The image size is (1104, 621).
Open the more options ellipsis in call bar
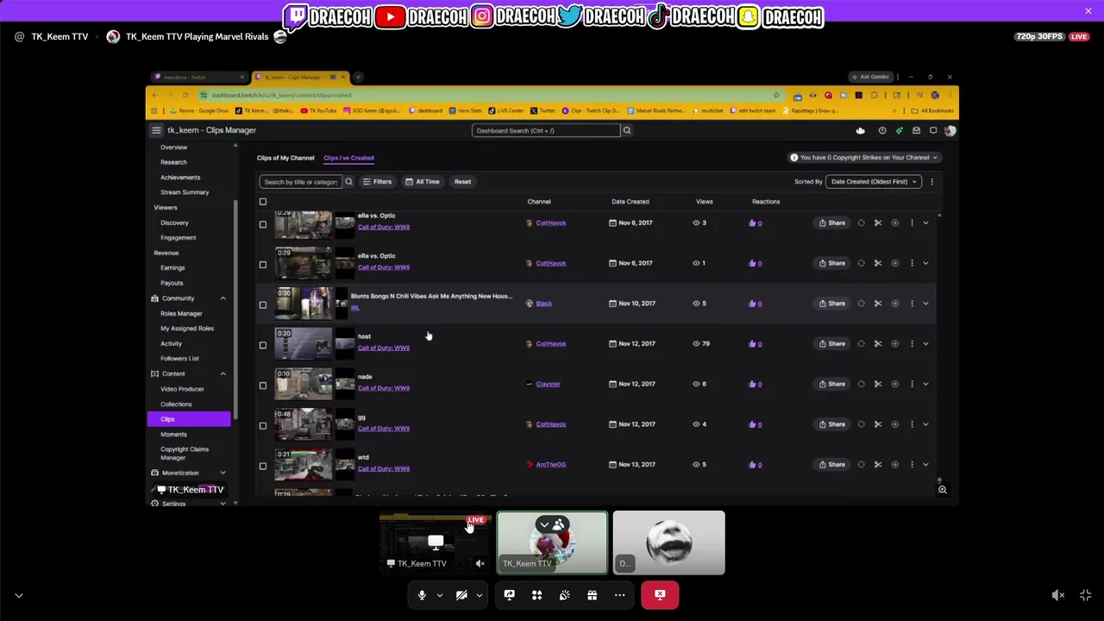[x=619, y=595]
